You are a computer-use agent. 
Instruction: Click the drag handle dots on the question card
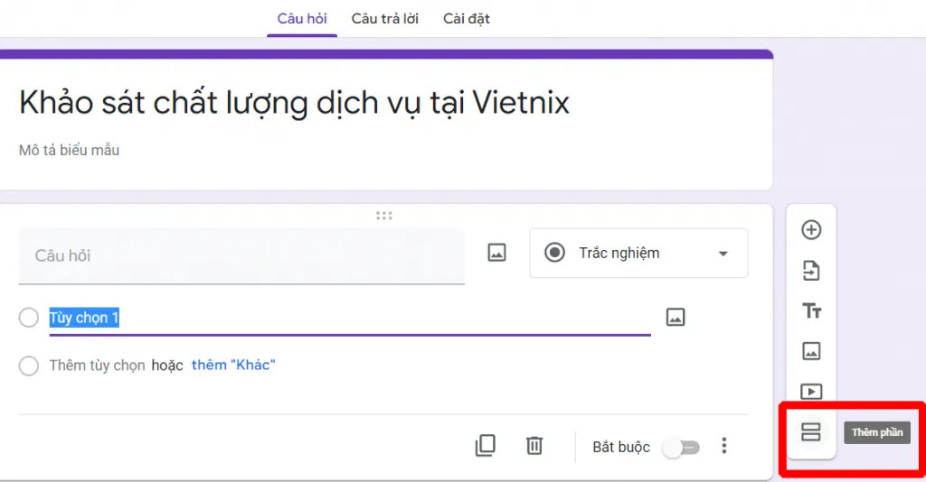[383, 216]
